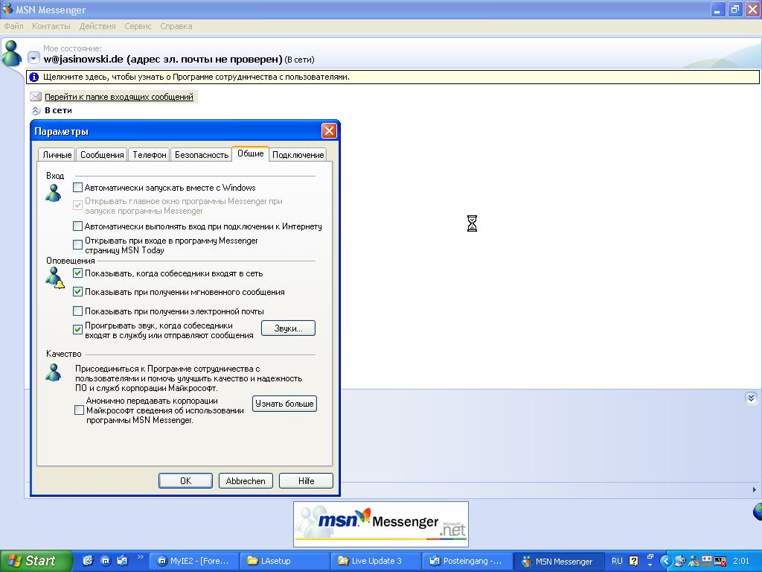
Task: Check alert on e-mail received
Action: coord(77,311)
